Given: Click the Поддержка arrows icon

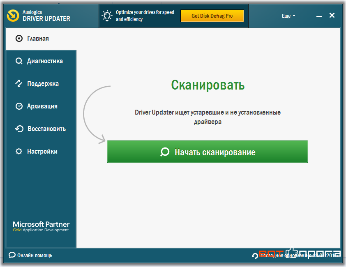Looking at the screenshot, I should pos(19,83).
